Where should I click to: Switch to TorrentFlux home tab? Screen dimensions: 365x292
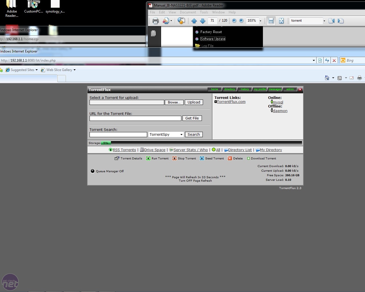[x=214, y=89]
